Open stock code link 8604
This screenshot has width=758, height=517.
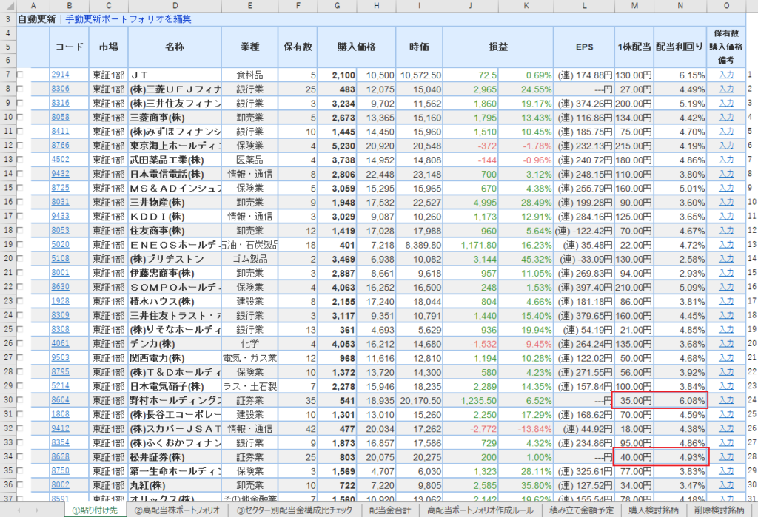click(61, 400)
